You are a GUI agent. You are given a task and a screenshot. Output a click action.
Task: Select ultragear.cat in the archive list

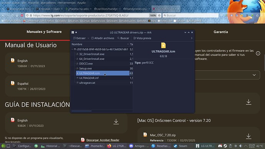(87, 83)
